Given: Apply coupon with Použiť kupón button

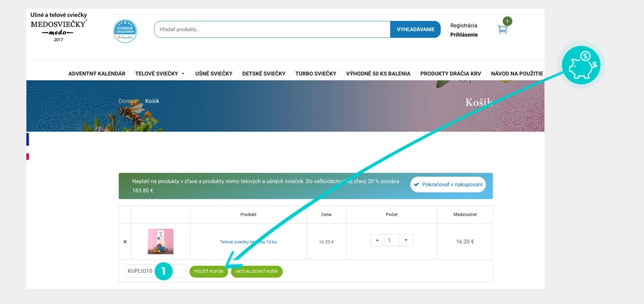Looking at the screenshot, I should click(x=208, y=271).
